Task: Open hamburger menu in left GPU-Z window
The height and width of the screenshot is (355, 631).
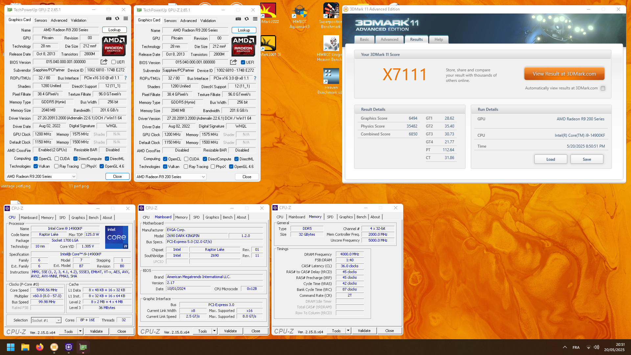Action: (126, 19)
